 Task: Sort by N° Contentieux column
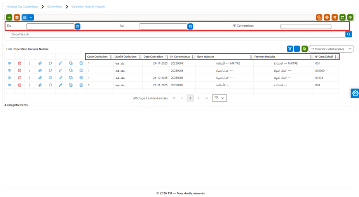coord(193,57)
